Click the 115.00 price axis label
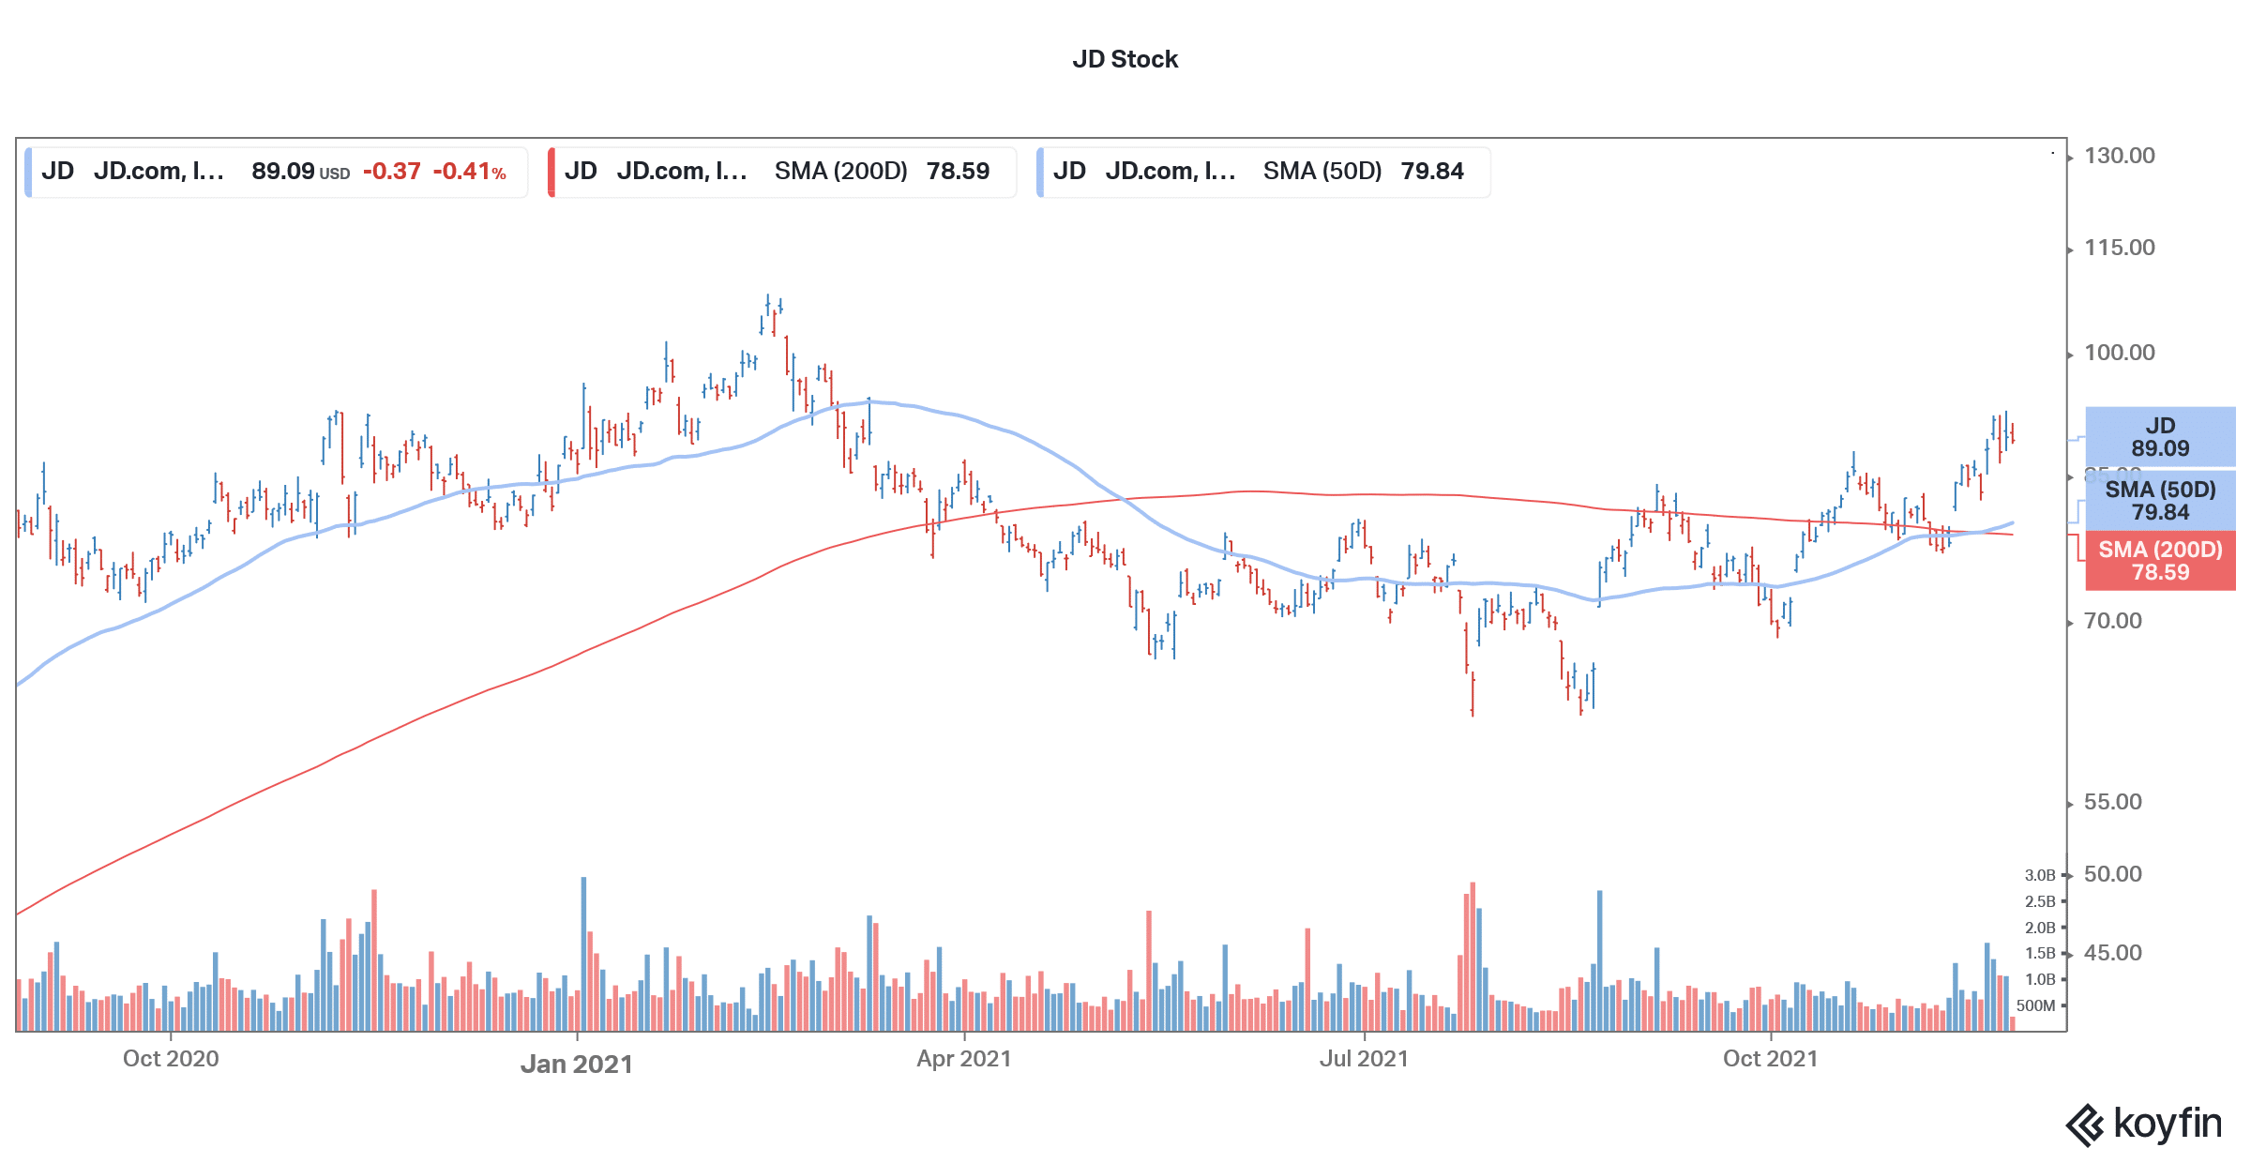The image size is (2251, 1163). click(x=2120, y=248)
